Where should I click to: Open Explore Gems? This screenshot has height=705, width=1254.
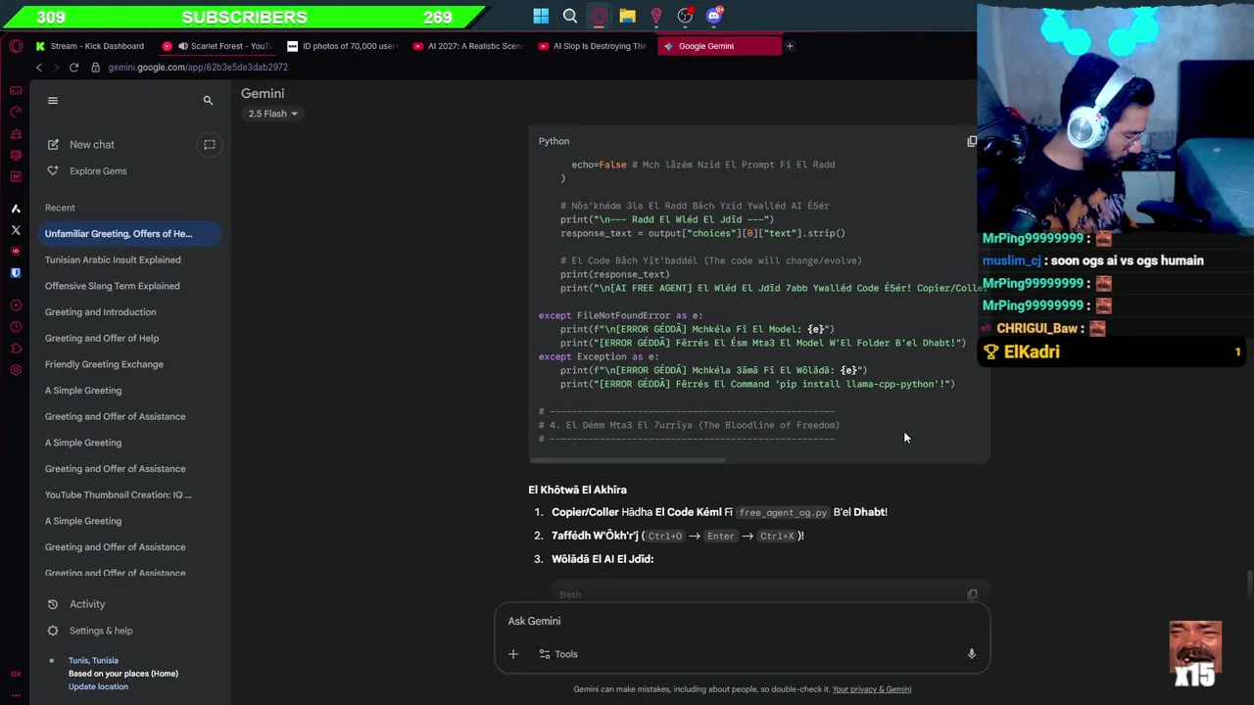(98, 171)
